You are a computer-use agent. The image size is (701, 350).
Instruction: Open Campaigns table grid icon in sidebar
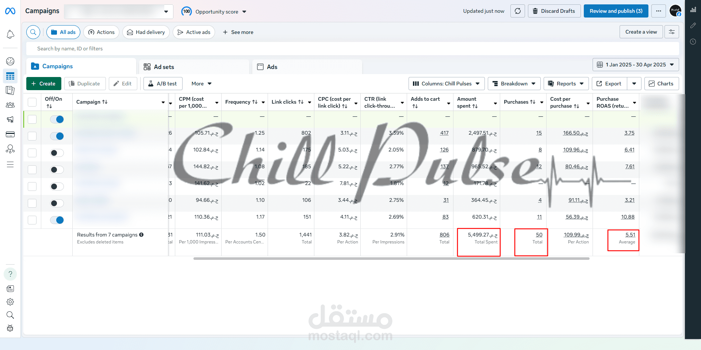pos(10,76)
